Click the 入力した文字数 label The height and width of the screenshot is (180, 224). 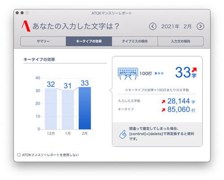129,101
